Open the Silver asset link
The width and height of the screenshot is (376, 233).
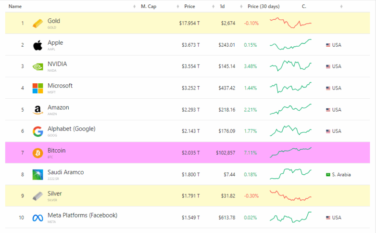click(55, 194)
